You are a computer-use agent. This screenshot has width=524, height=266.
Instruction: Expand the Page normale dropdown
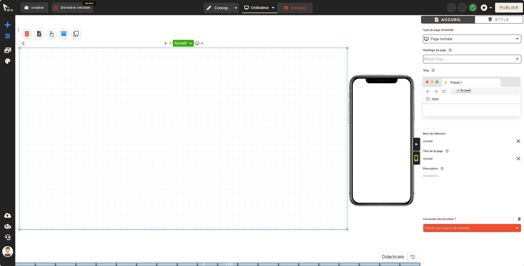pos(472,39)
